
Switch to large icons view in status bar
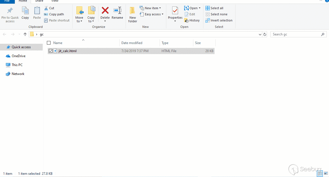pyautogui.click(x=326, y=173)
